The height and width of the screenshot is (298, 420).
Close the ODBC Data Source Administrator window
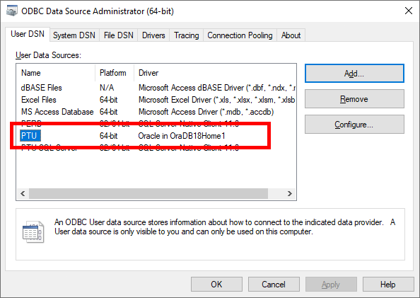(409, 11)
